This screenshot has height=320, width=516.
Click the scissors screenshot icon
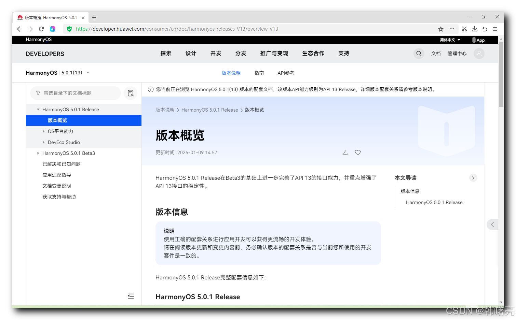(x=464, y=29)
